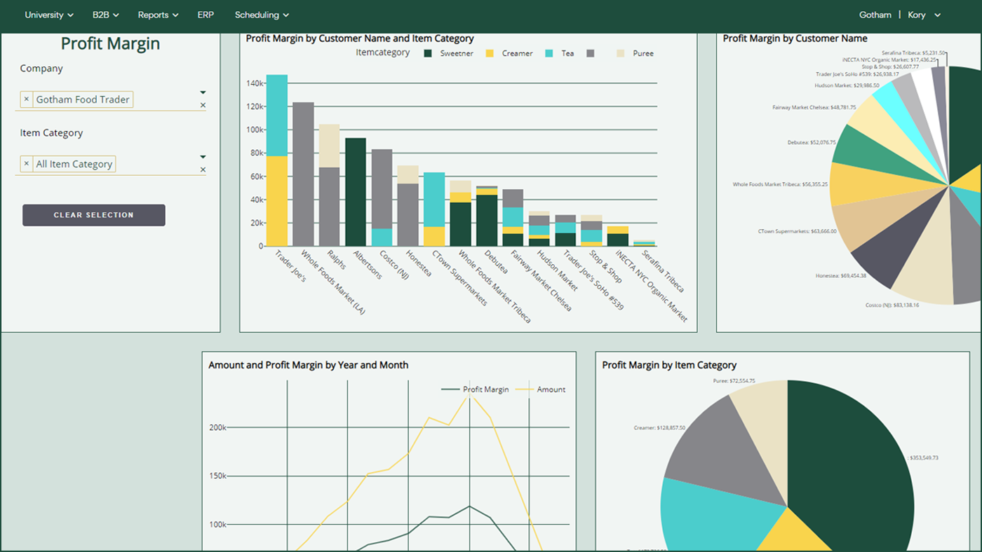Toggle the unlabeled gray legend swatch

591,53
